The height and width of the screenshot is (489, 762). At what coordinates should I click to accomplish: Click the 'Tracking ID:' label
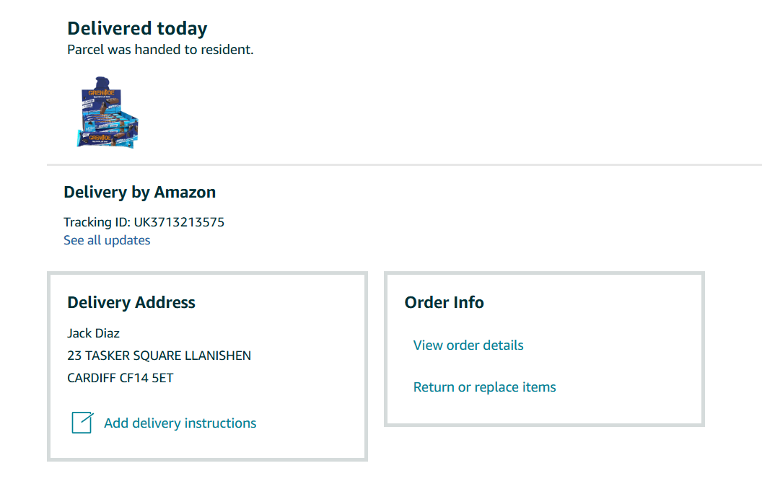click(x=97, y=222)
